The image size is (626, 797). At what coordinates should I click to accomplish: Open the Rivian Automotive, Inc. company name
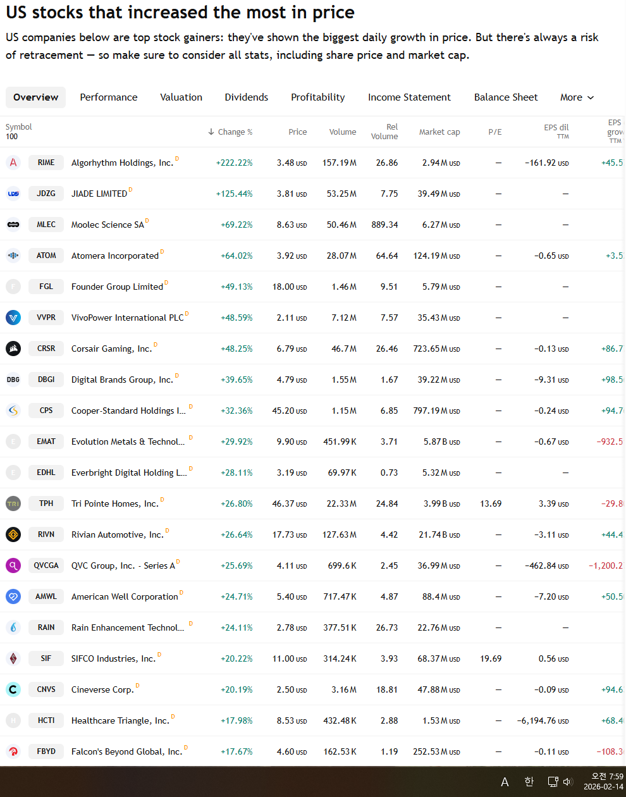click(118, 535)
